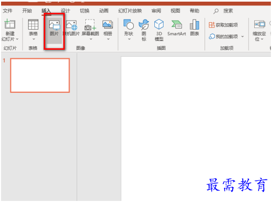
Task: Open the File (文件) tab
Action: [x=8, y=11]
